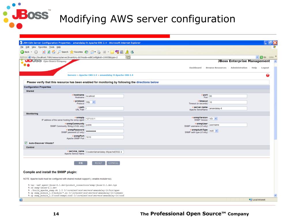Open the Tools menu
295x221 pixels.
click(x=52, y=47)
